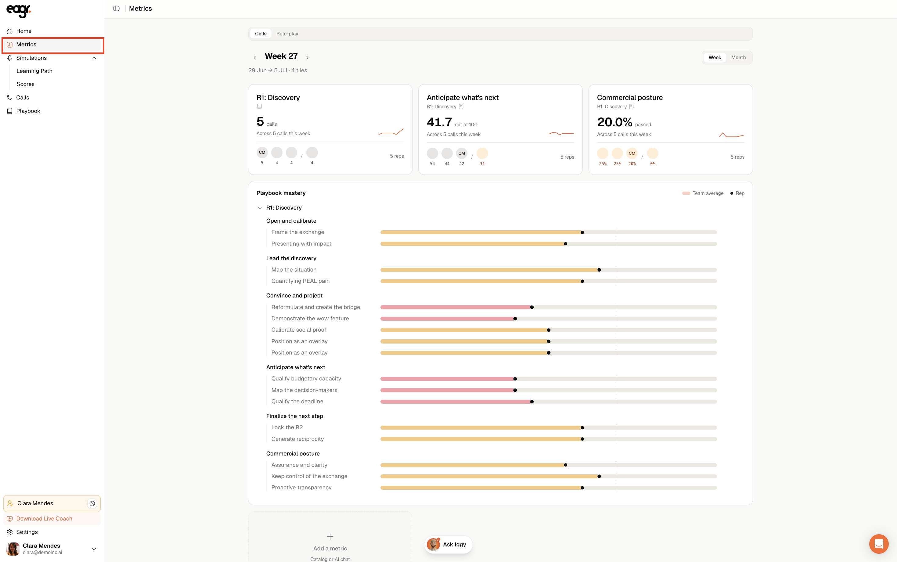Screen dimensions: 897x562
Task: Click "Week 27" heading
Action: (x=281, y=56)
